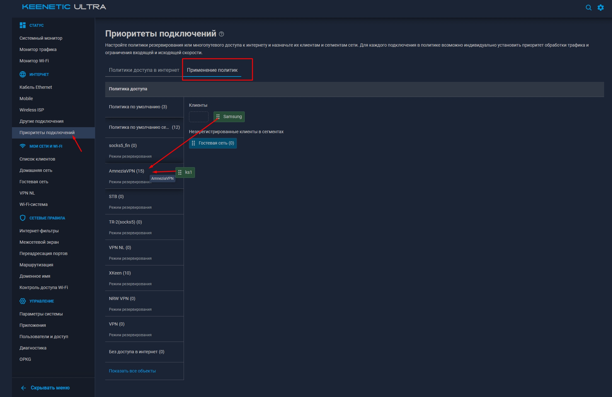
Task: Open Показать все объекты link
Action: pyautogui.click(x=132, y=371)
